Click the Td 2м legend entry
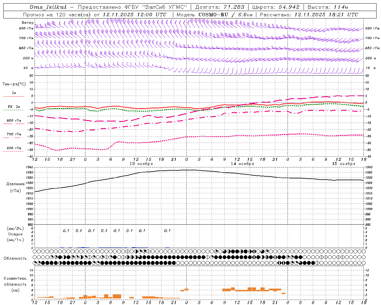Viewport: 381px width, 305px height. [14, 107]
